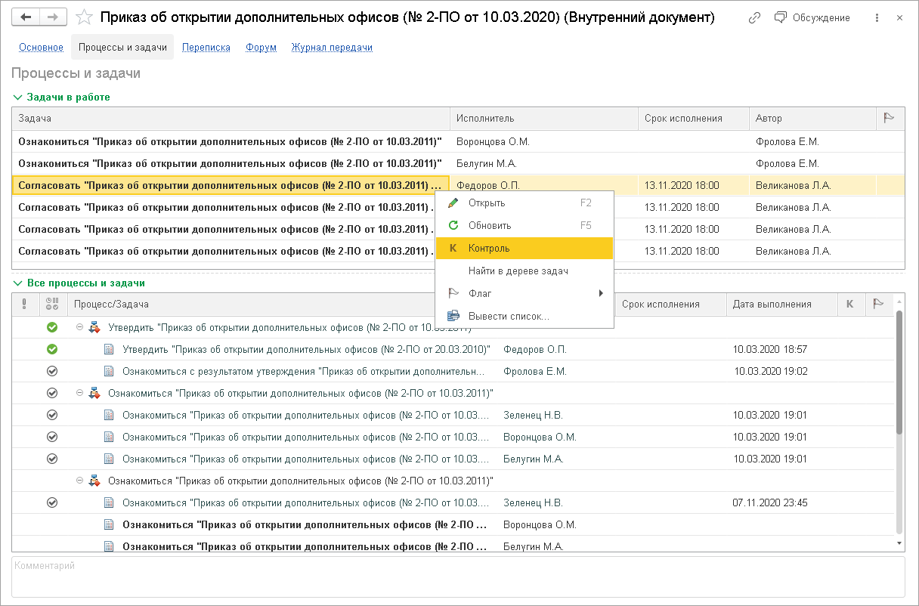Select Ознакомиться task row for Воронцова О.М. in top table
Screen dimensions: 919x606
[458, 141]
